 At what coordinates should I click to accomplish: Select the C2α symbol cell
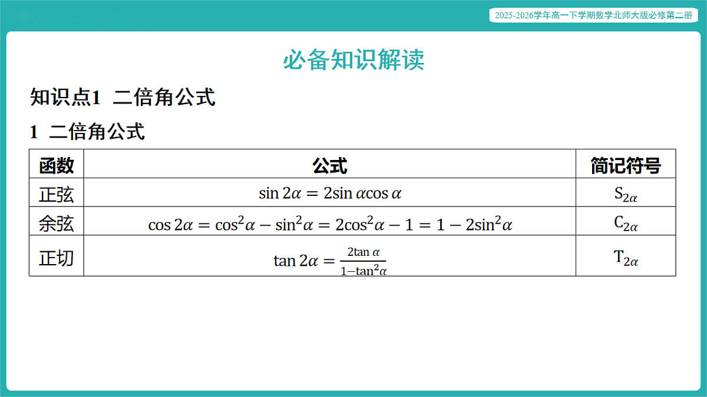[x=626, y=222]
